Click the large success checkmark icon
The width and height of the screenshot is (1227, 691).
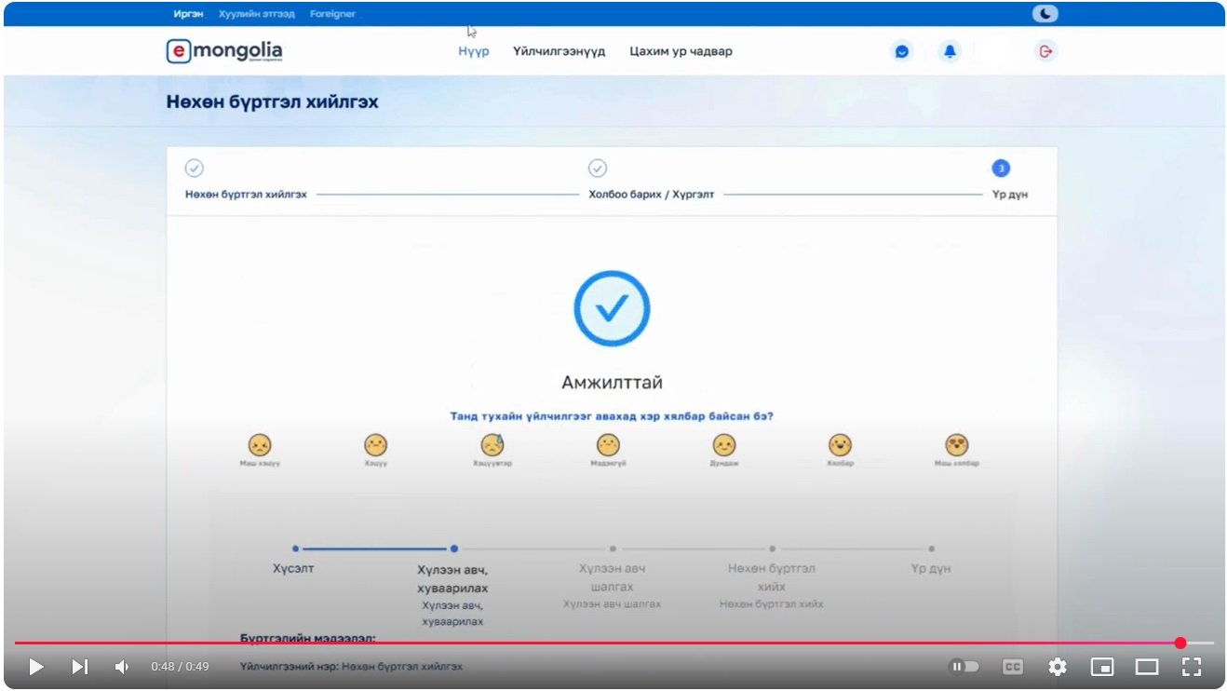click(612, 308)
